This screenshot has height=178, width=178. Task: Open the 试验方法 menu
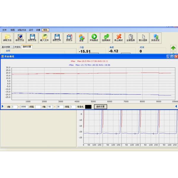click(22, 30)
